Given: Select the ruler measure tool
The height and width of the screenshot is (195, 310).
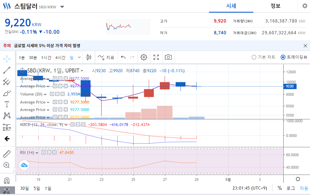Looking at the screenshot, I should coord(7,154).
